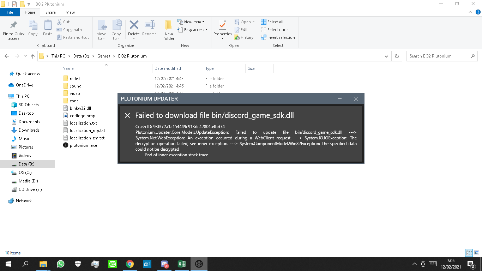Image resolution: width=482 pixels, height=271 pixels.
Task: Select Cut in Clipboard group
Action: (63, 22)
